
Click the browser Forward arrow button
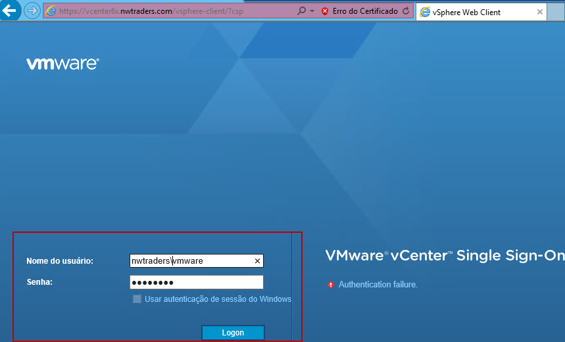point(32,11)
